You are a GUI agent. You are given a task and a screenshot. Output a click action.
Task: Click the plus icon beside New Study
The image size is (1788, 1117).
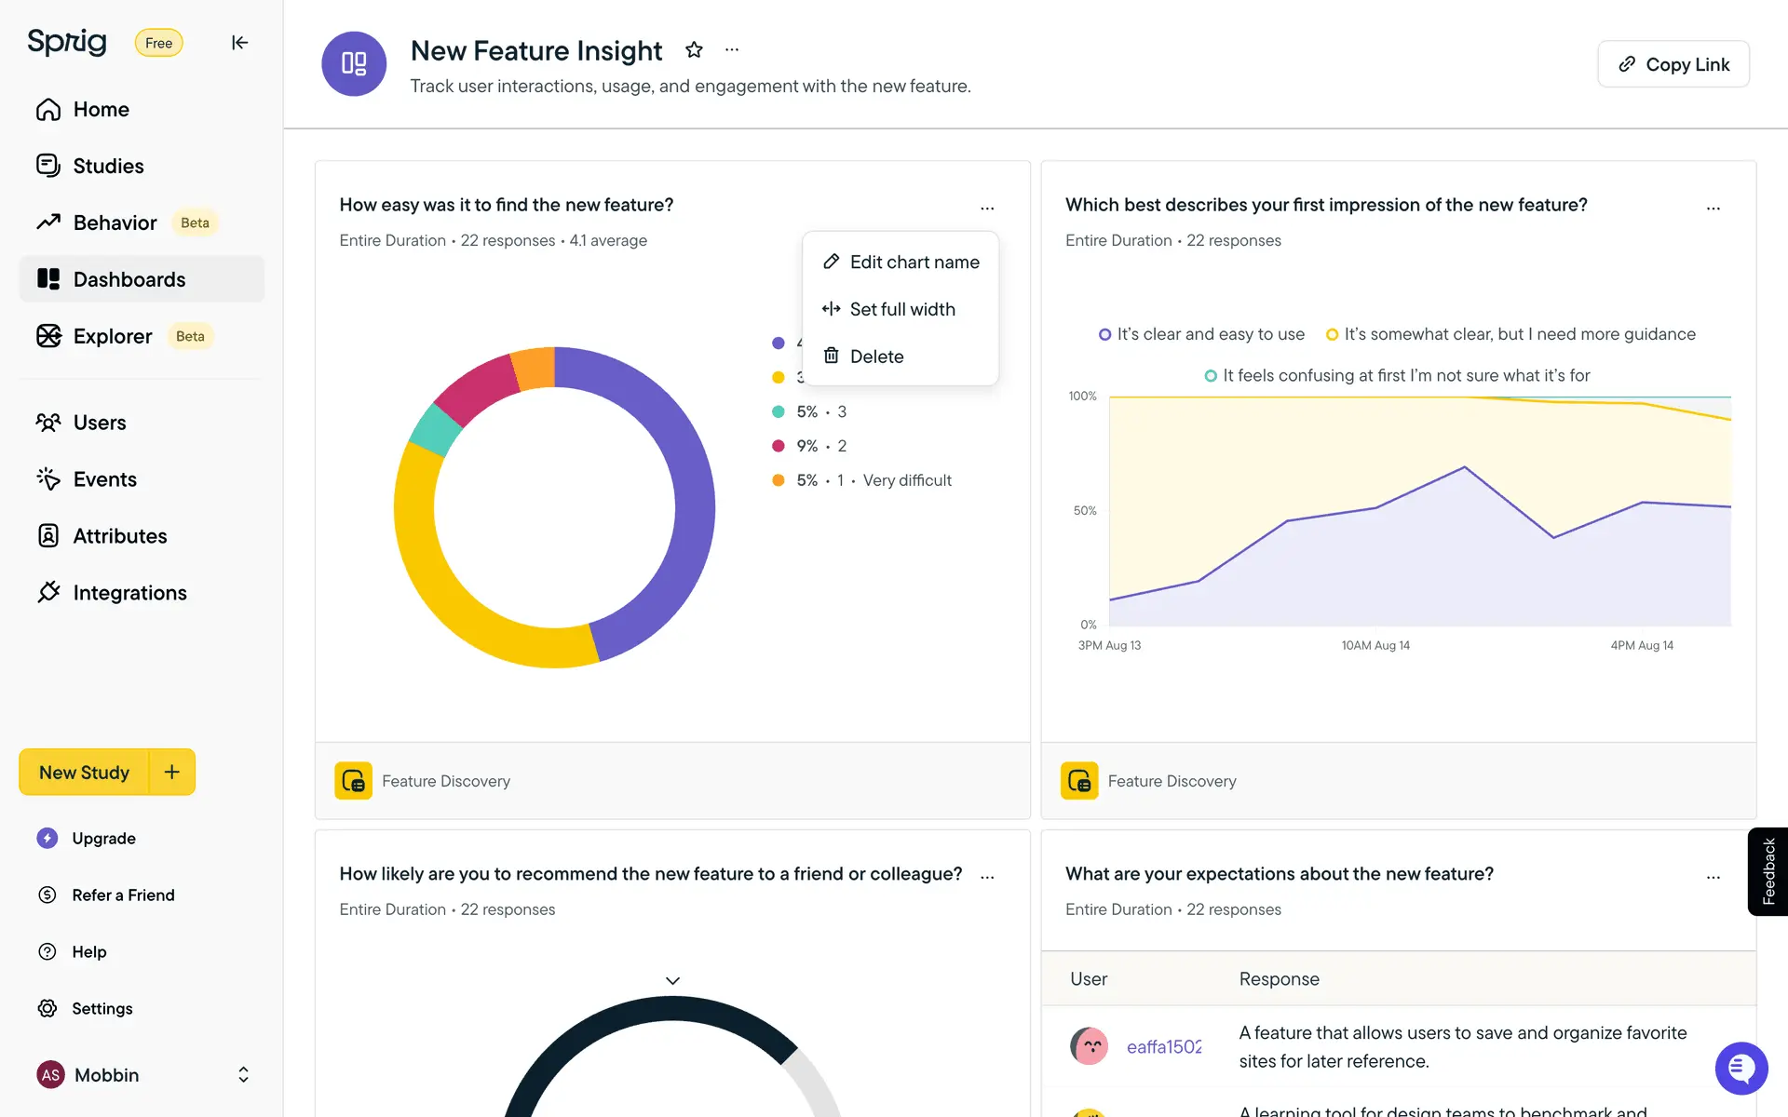172,772
